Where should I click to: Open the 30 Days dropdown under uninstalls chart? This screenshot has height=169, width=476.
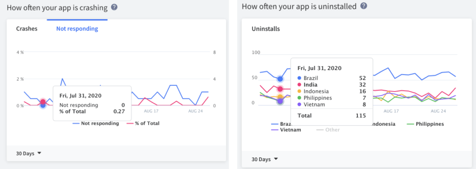point(264,159)
